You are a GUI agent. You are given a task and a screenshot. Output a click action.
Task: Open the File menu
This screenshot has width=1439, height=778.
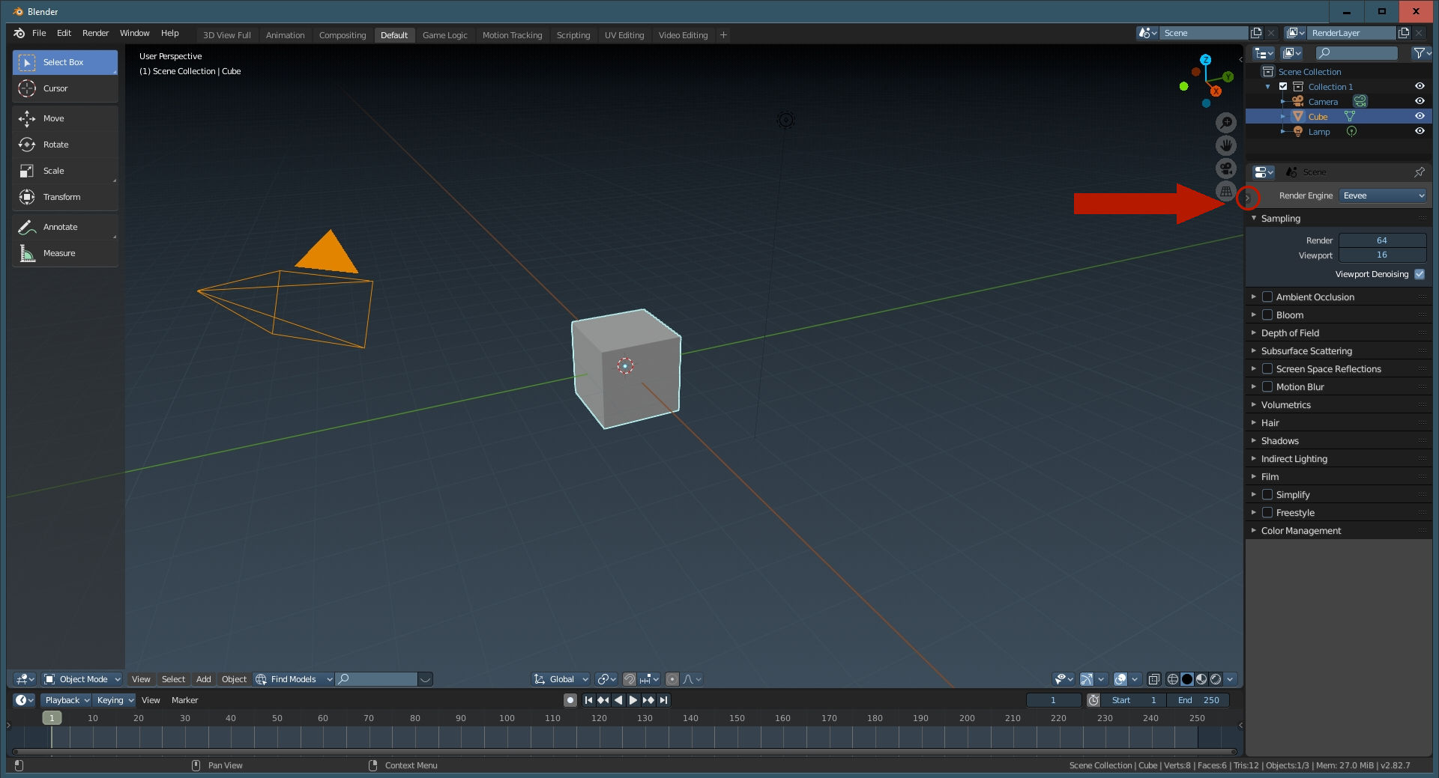pos(39,34)
